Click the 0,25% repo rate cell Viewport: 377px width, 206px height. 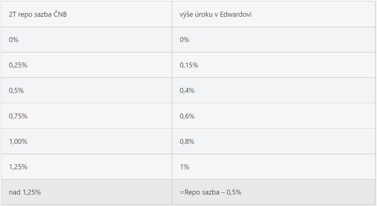87,65
